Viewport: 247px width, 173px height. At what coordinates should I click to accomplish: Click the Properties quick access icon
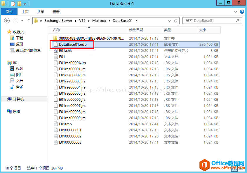click(x=13, y=3)
